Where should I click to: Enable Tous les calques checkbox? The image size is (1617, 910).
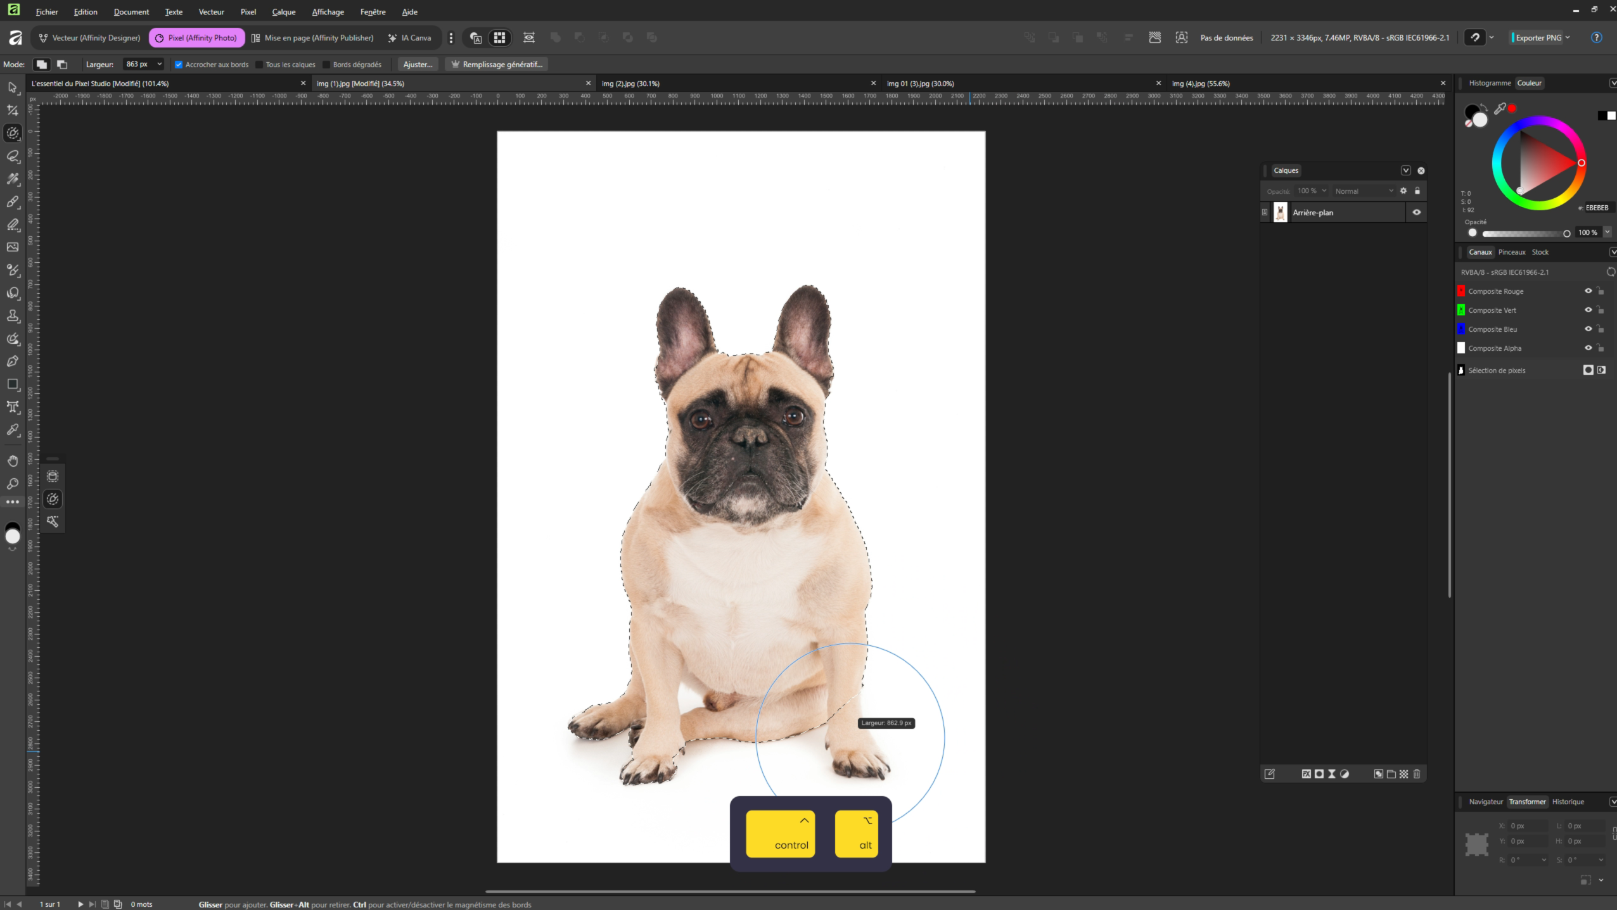coord(259,65)
